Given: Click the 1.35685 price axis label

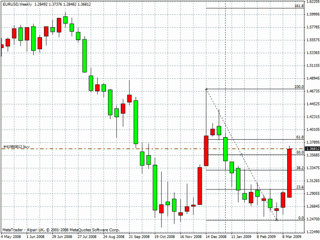Looking at the screenshot, I should (313, 155).
